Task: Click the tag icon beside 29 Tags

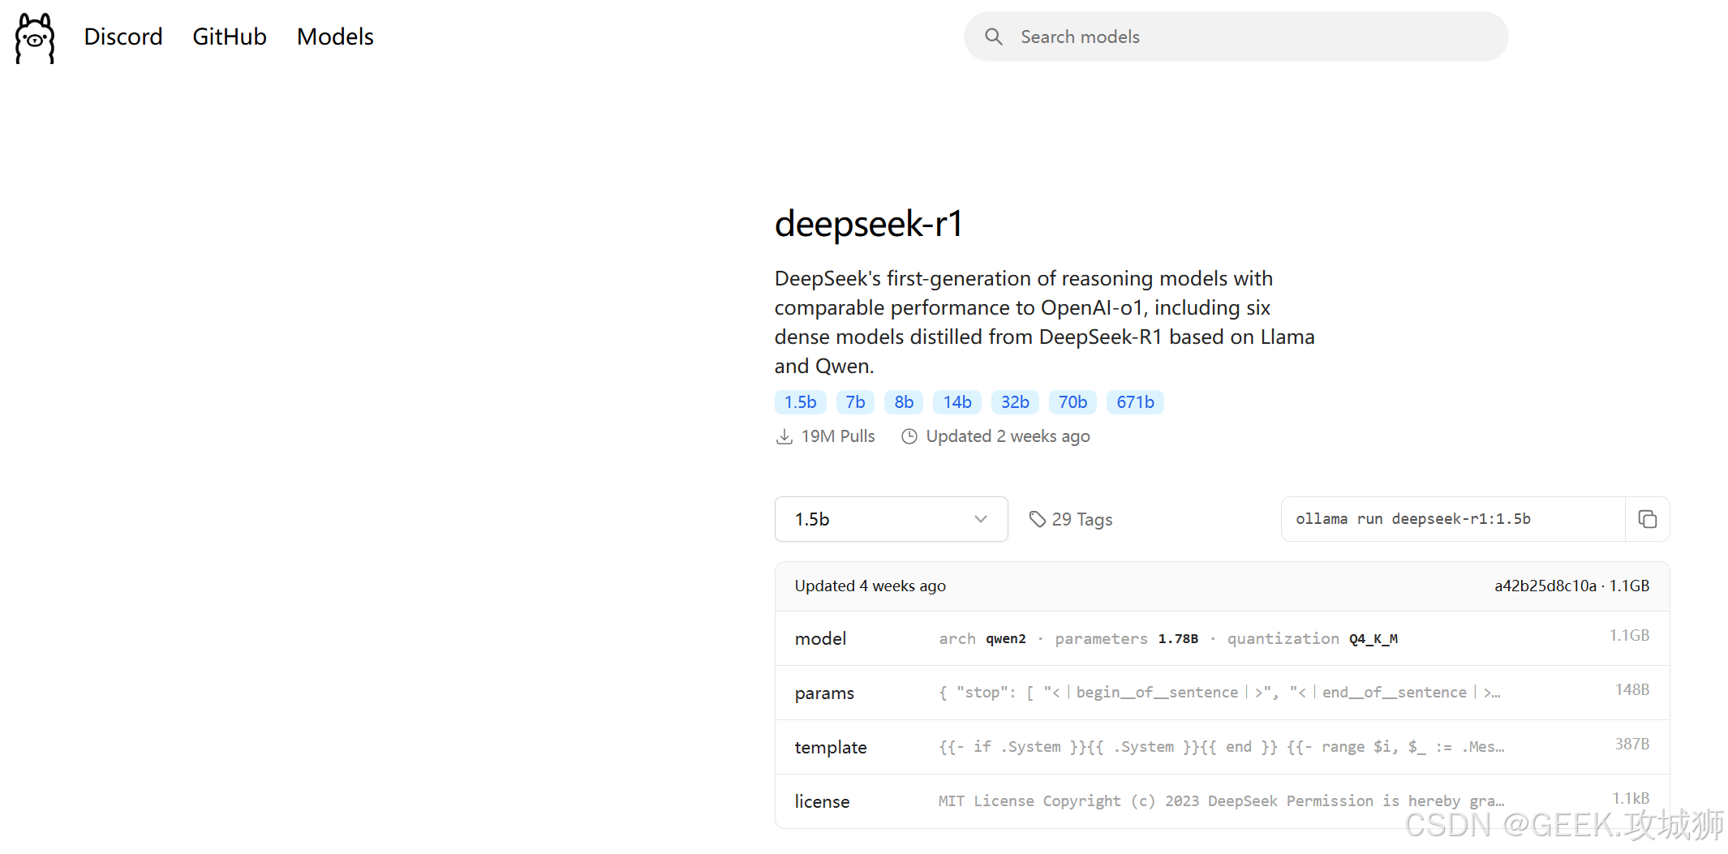Action: (x=1037, y=519)
